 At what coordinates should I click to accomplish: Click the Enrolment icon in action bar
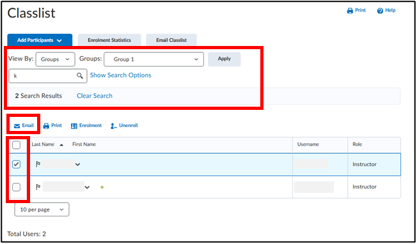74,126
